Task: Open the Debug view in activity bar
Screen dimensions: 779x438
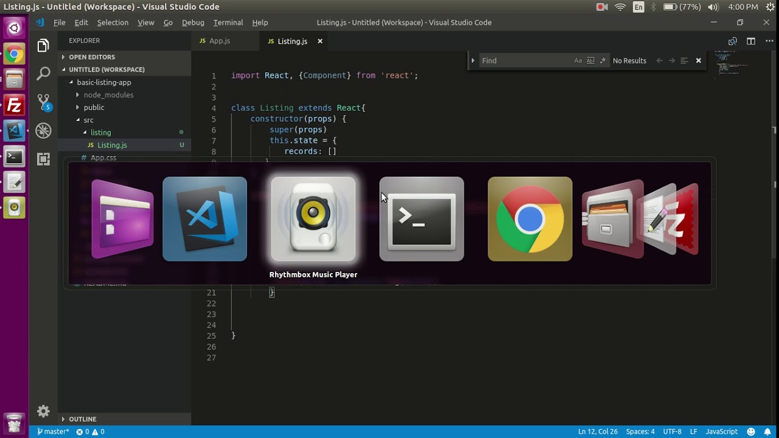Action: (43, 130)
